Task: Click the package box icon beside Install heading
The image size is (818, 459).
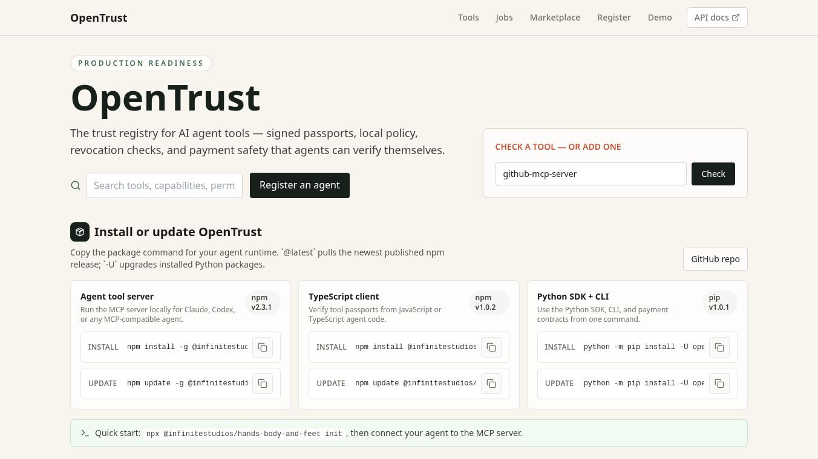Action: coord(80,232)
